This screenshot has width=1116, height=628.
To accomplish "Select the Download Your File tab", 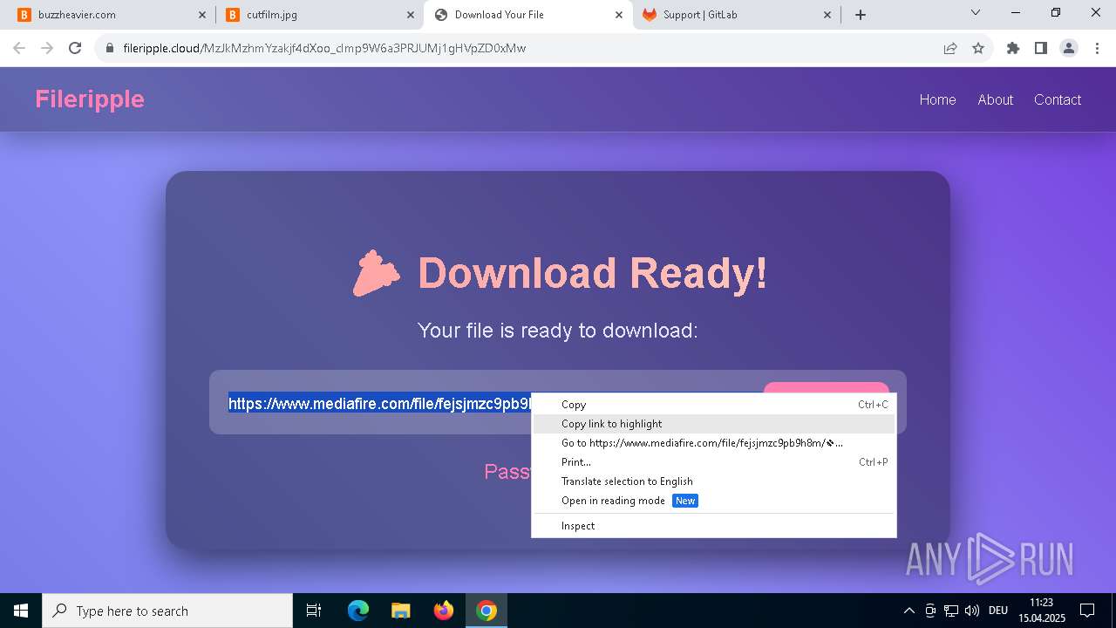I will click(x=528, y=15).
